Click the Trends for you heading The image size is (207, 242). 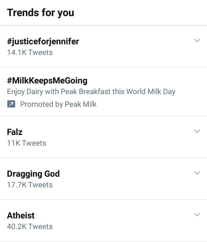pos(41,13)
